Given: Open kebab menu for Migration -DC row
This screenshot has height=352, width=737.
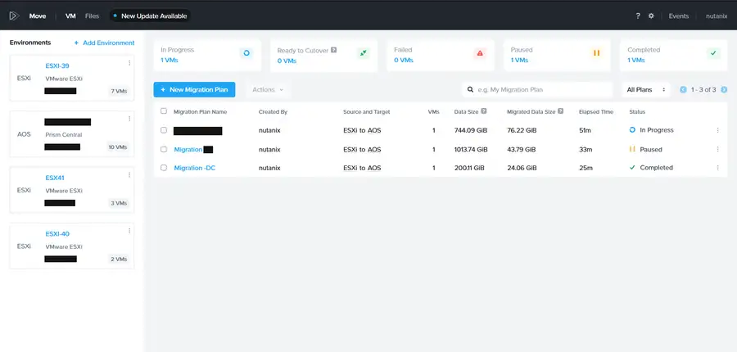Looking at the screenshot, I should click(717, 168).
